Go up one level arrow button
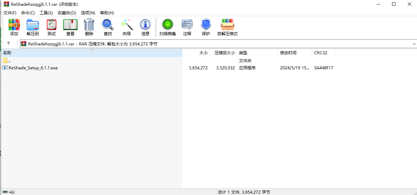 (9, 44)
